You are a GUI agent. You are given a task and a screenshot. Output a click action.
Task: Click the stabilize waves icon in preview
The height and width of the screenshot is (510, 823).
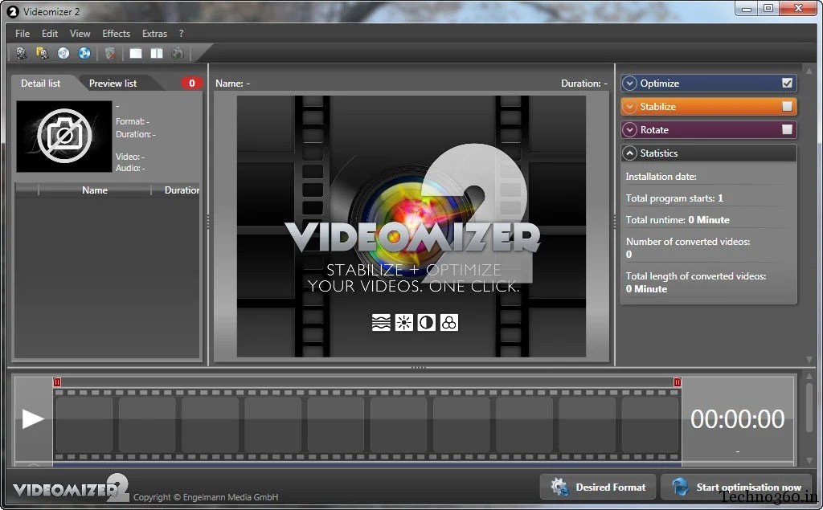click(x=381, y=322)
